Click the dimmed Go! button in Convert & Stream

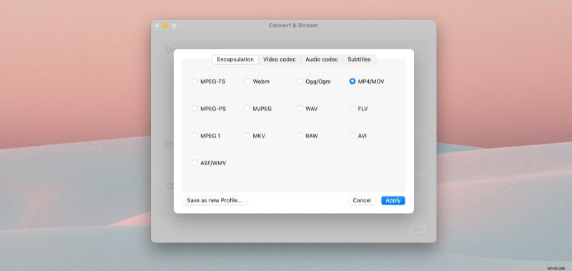pyautogui.click(x=418, y=230)
